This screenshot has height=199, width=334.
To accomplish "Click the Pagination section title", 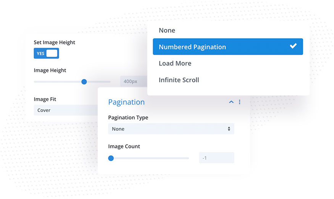I will point(126,102).
